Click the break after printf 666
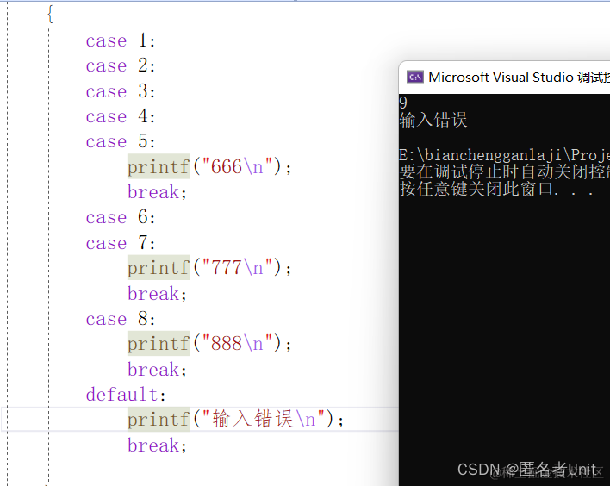610x486 pixels. 157,192
